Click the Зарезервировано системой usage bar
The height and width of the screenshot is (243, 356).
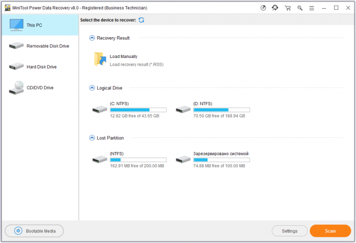pos(222,160)
